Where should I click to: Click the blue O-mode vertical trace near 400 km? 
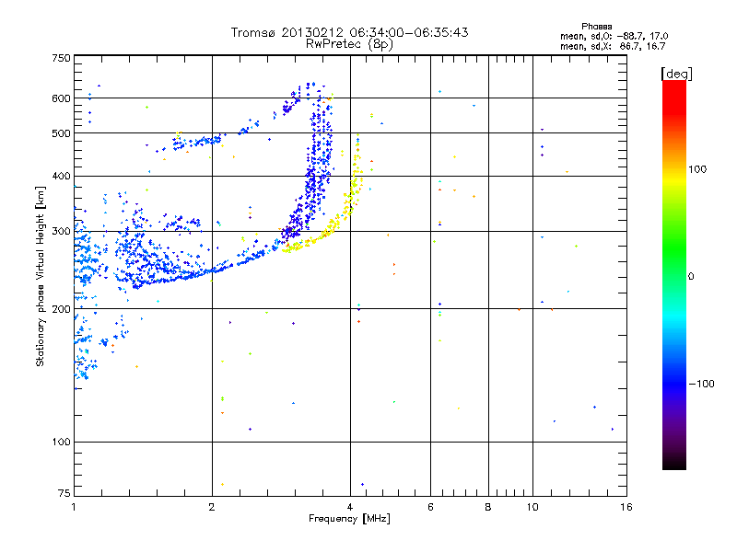click(x=316, y=178)
